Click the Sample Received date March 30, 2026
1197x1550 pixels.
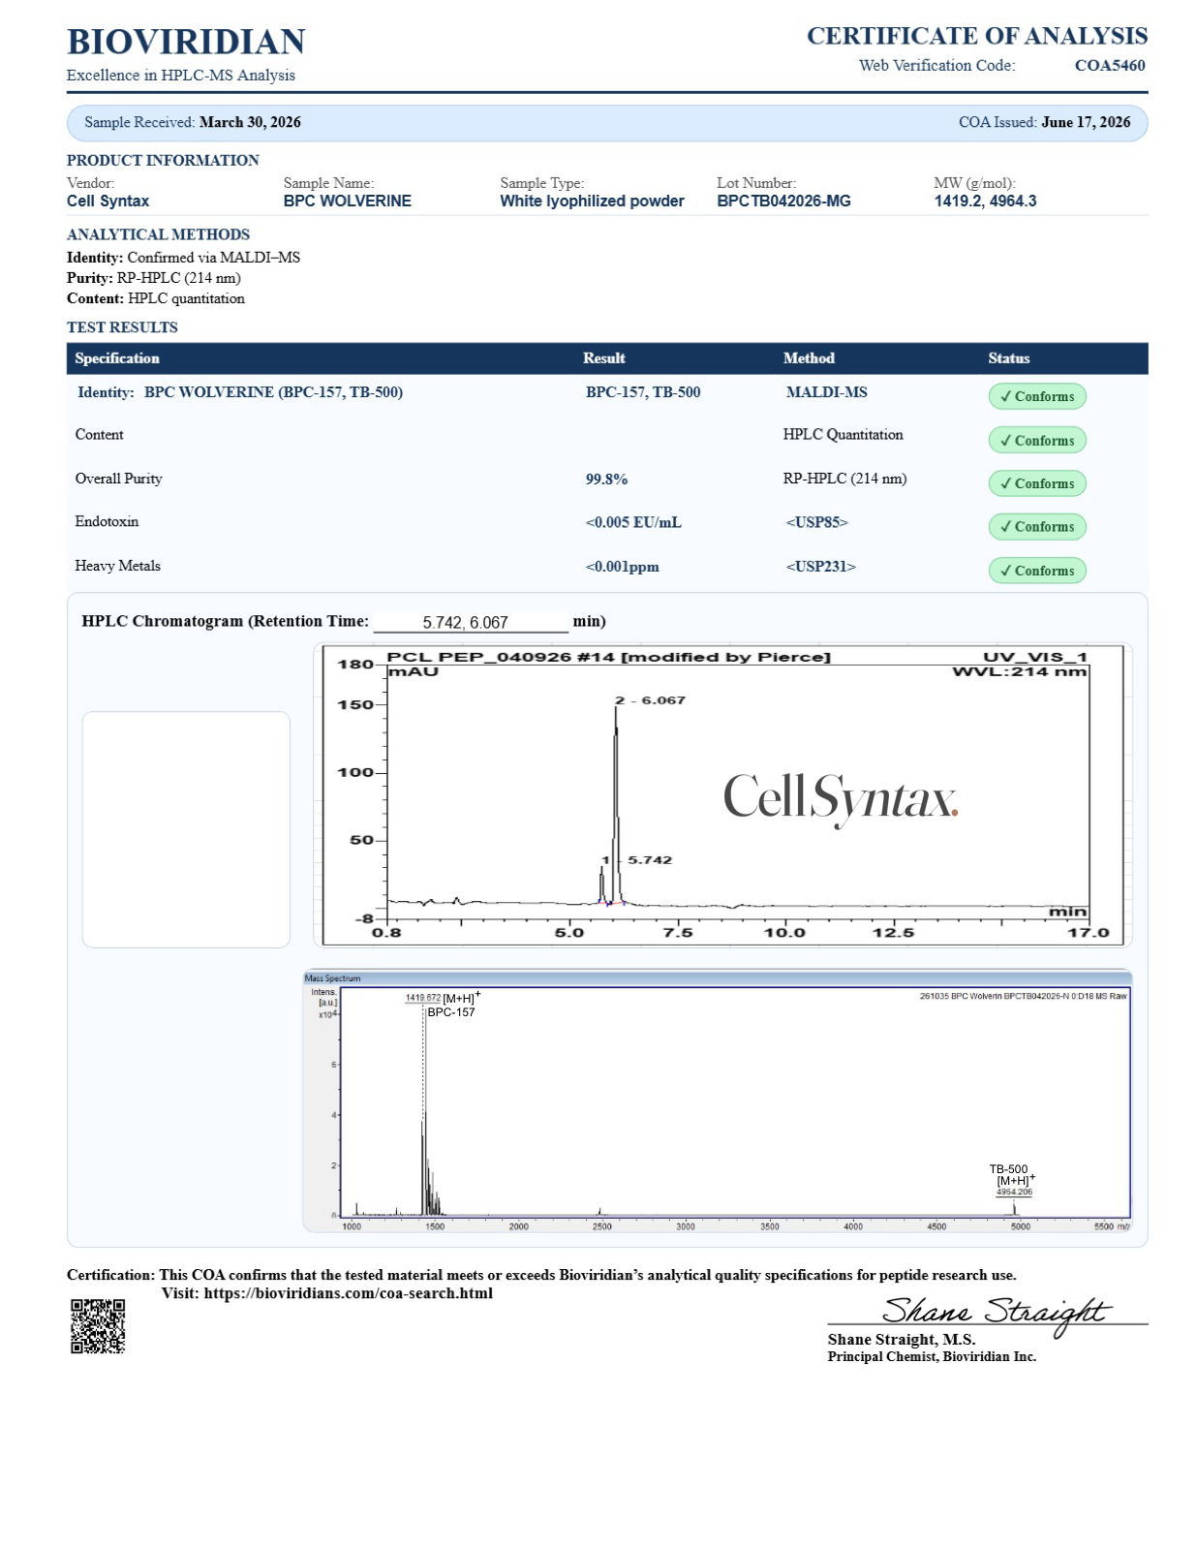point(250,122)
